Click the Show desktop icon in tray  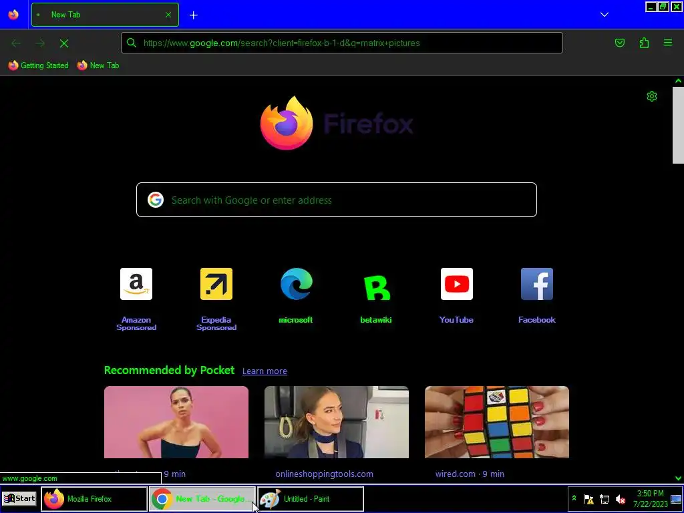coord(676,499)
